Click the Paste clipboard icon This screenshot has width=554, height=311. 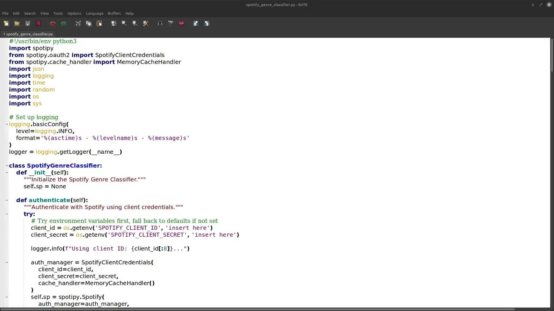point(99,23)
